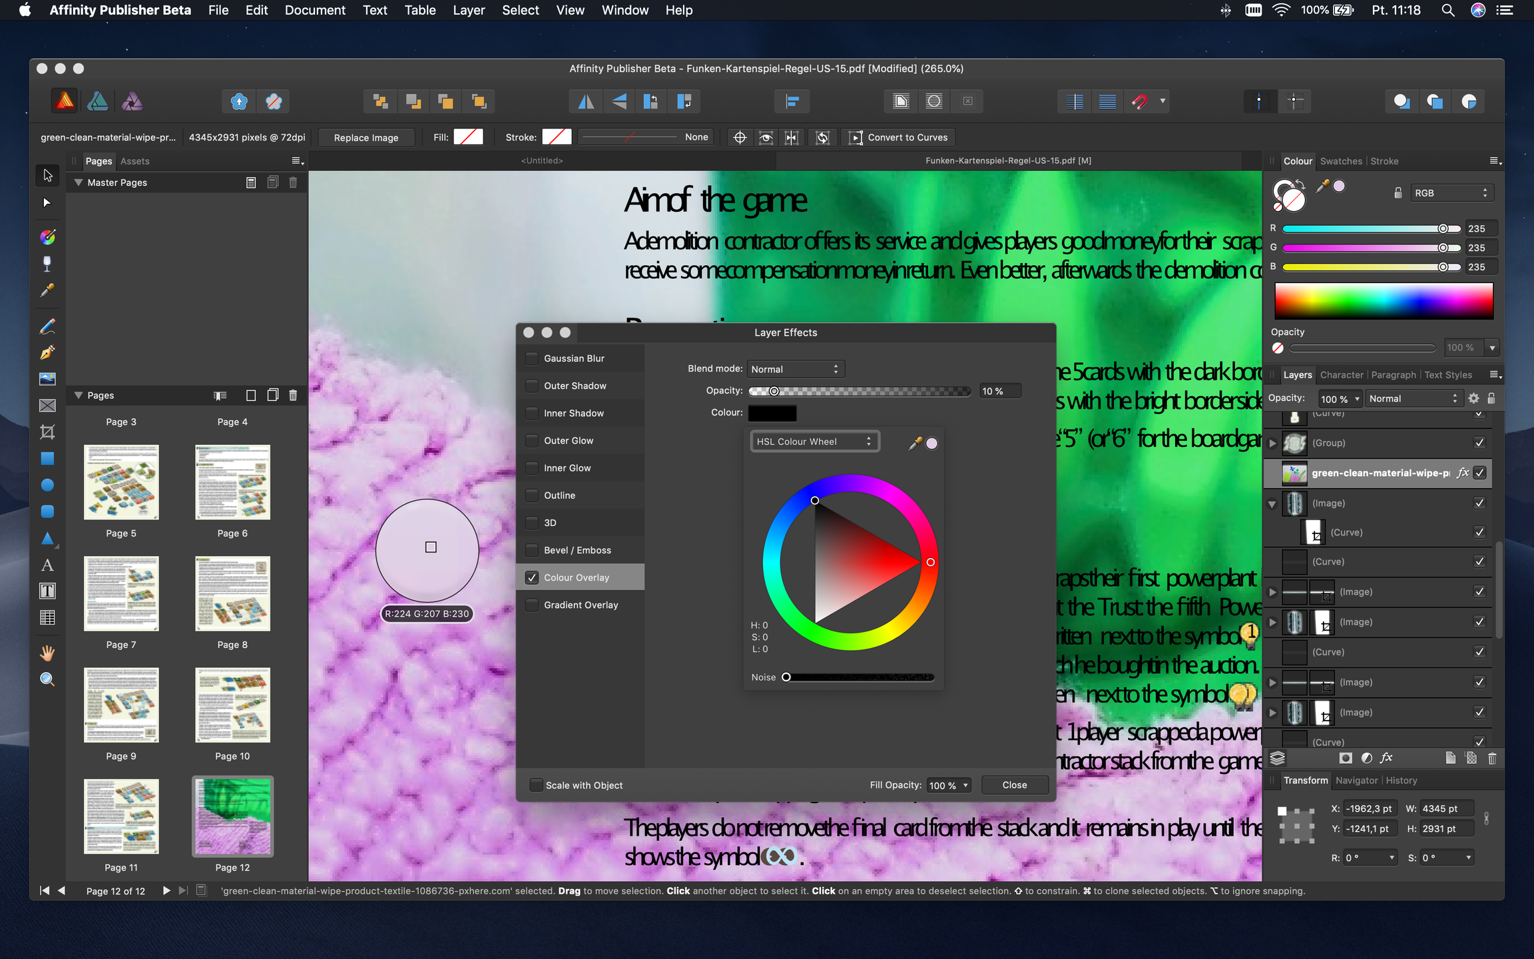Viewport: 1534px width, 959px height.
Task: Switch to the Swatches tab
Action: pos(1341,161)
